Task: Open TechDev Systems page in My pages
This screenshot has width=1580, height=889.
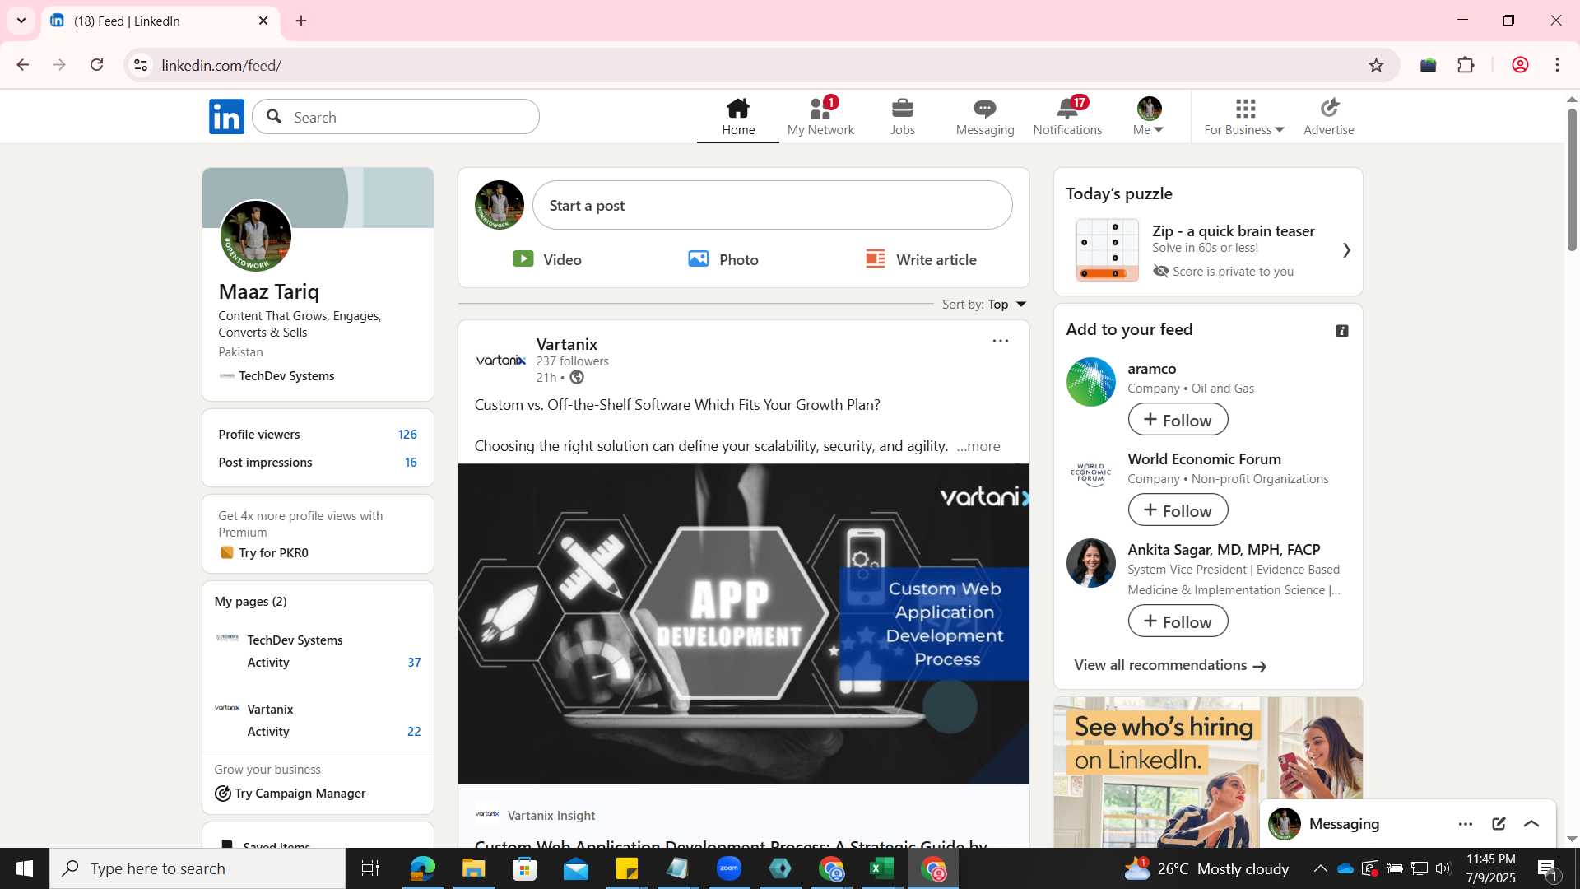Action: pyautogui.click(x=295, y=640)
